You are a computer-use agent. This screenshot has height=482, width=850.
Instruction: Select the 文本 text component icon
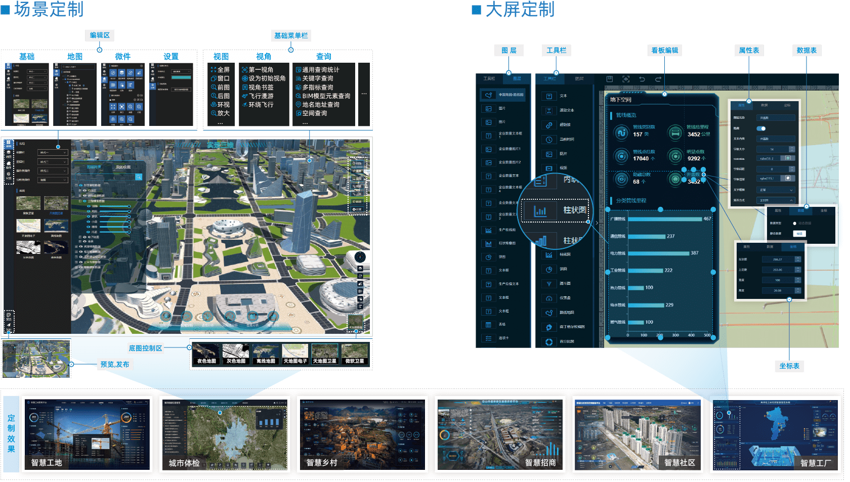(x=549, y=96)
